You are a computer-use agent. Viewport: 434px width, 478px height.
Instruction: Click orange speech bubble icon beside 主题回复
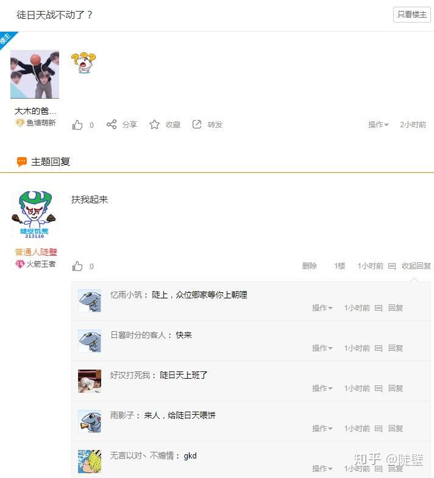coord(22,162)
